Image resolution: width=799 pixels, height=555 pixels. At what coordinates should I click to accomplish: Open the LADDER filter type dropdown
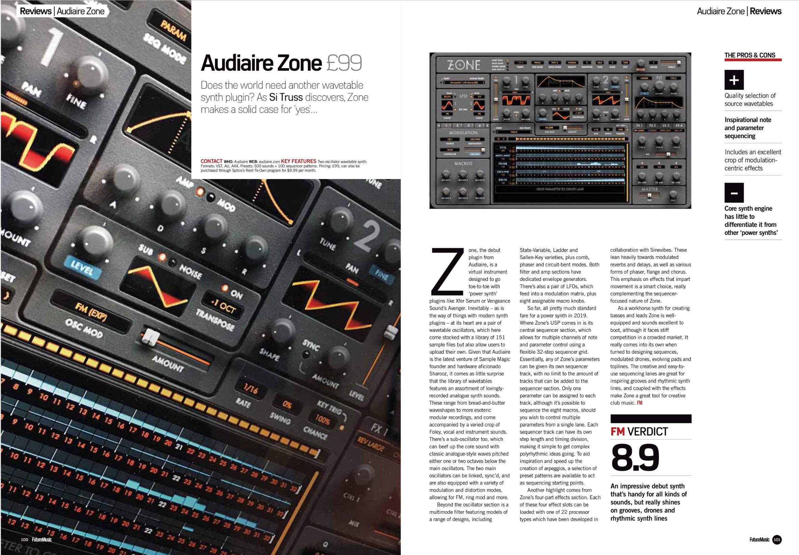tap(644, 78)
